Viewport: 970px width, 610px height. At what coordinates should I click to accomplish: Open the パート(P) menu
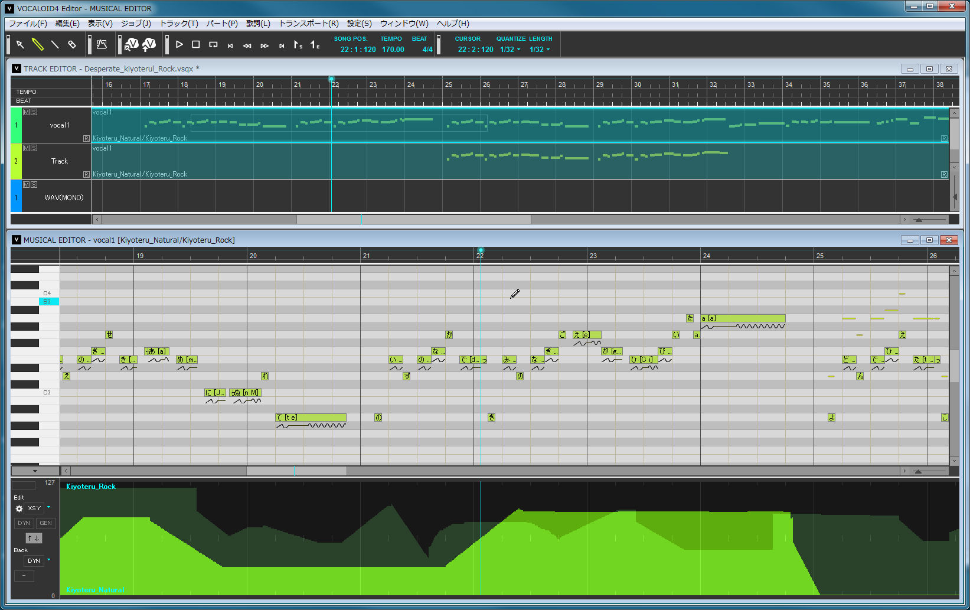pos(222,24)
